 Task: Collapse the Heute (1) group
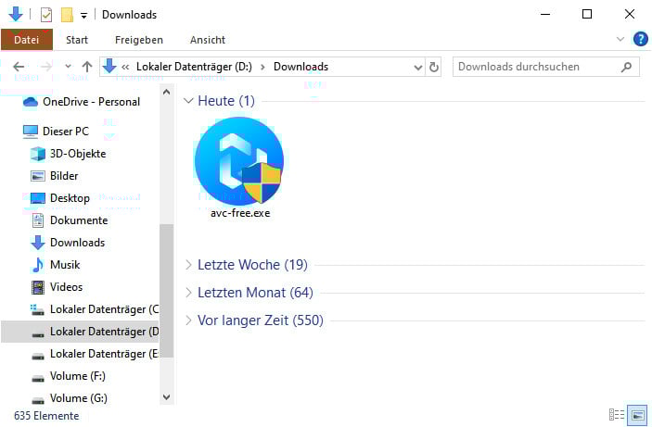[188, 101]
